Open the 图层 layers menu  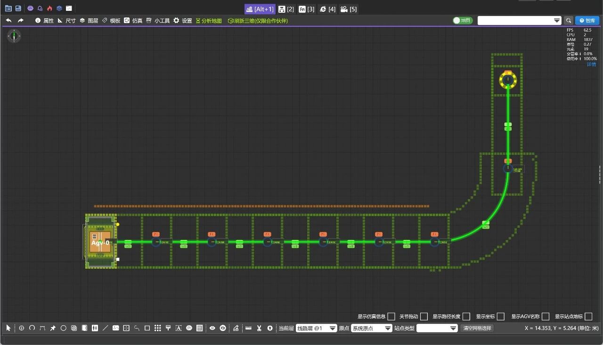coord(89,21)
